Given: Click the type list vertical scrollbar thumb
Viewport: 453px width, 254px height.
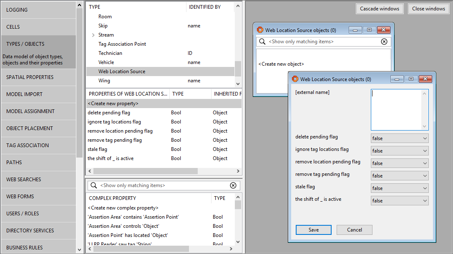Looking at the screenshot, I should point(238,69).
